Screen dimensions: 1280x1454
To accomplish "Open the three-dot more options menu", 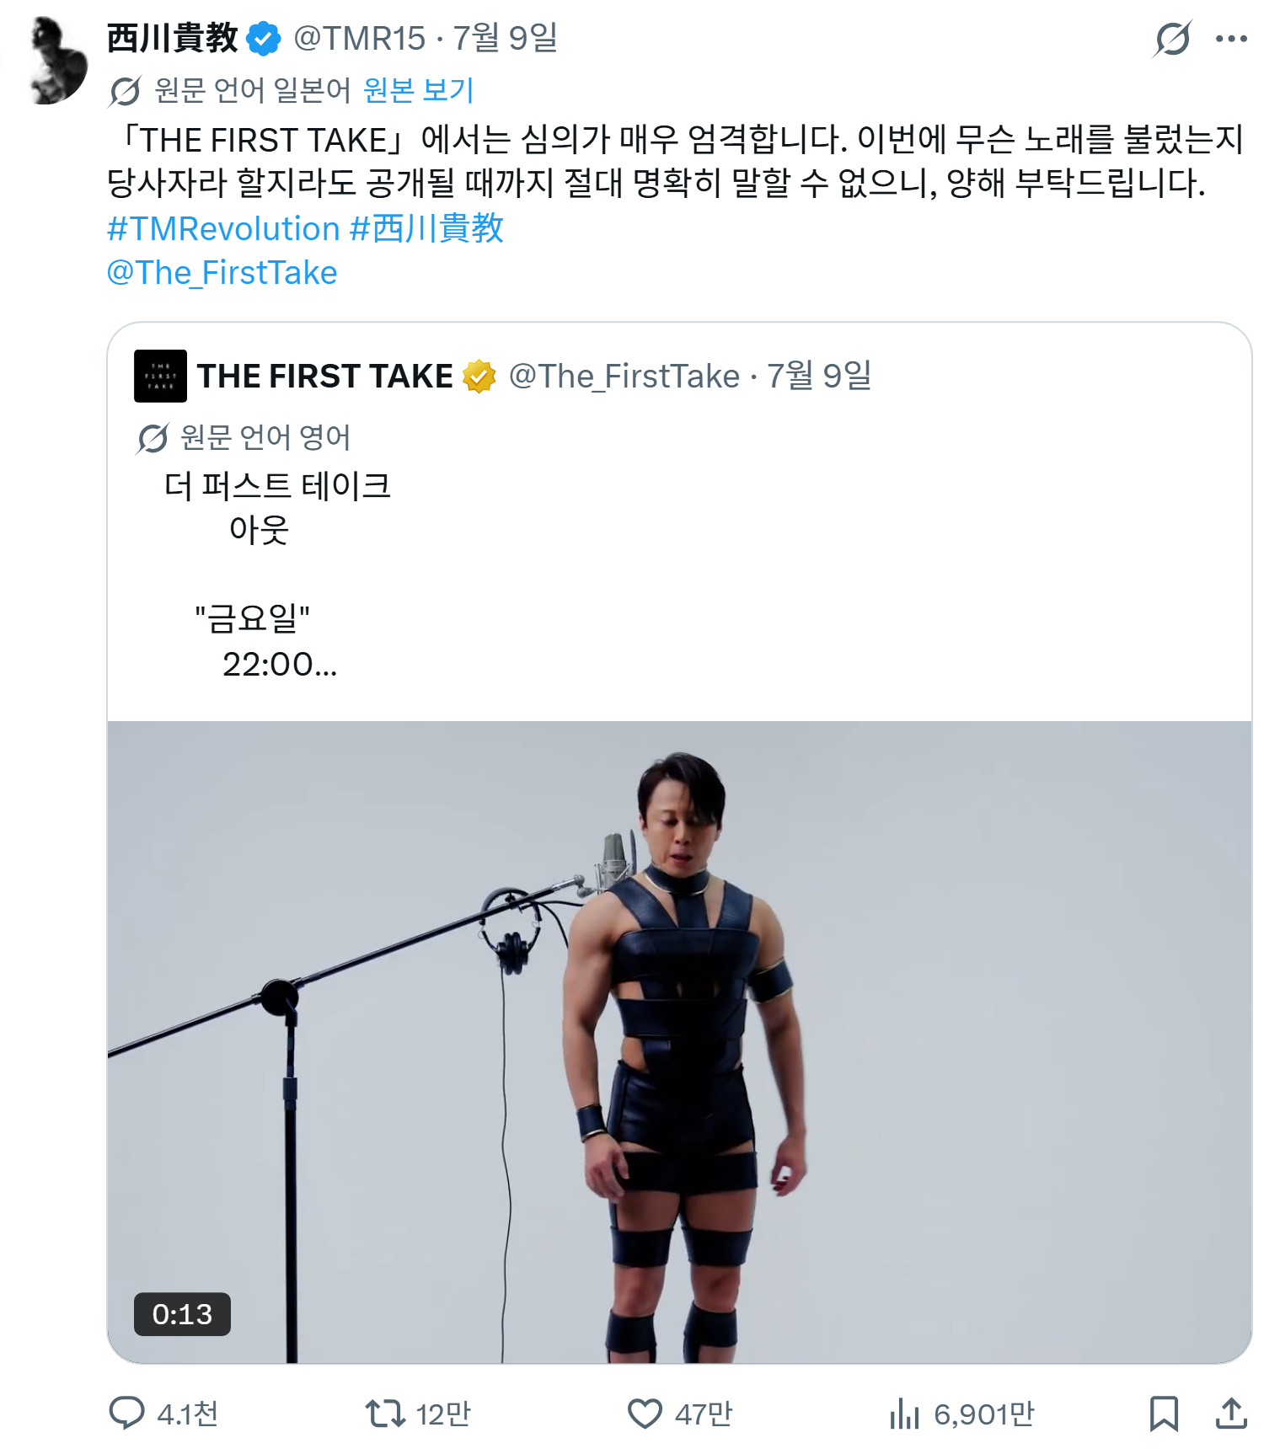I will (1231, 39).
